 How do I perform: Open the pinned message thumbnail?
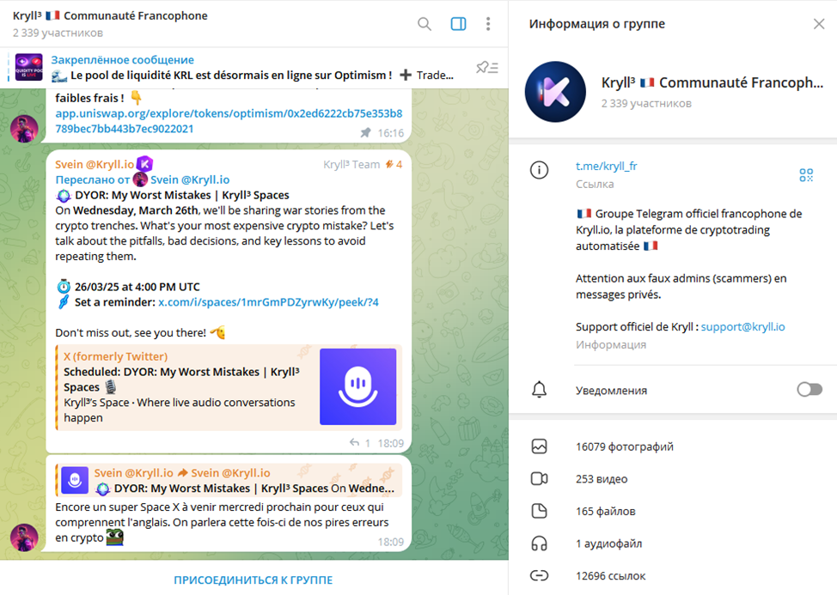coord(29,67)
